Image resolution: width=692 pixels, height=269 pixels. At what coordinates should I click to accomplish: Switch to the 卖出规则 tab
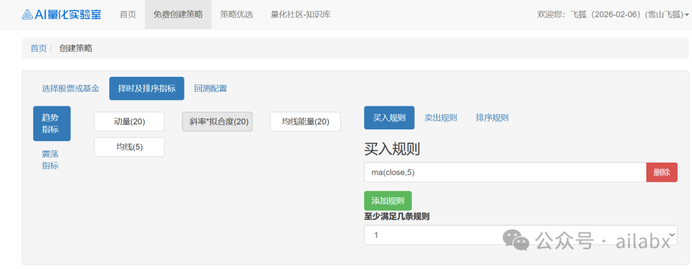(x=440, y=118)
